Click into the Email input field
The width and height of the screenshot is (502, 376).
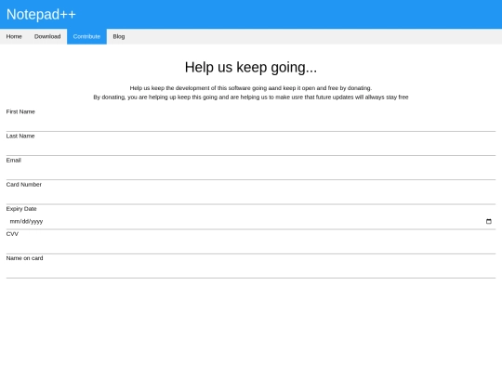[251, 173]
